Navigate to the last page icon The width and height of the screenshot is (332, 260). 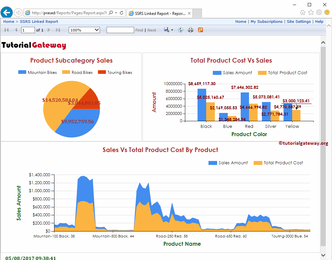[x=58, y=30]
